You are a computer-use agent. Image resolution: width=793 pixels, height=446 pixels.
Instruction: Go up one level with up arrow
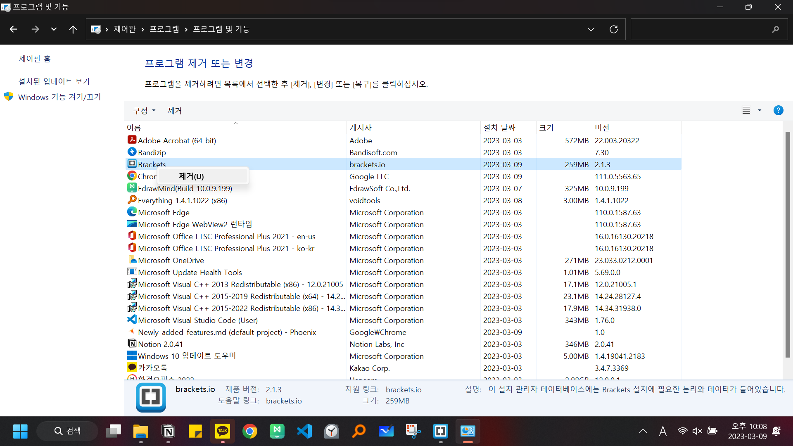(73, 29)
